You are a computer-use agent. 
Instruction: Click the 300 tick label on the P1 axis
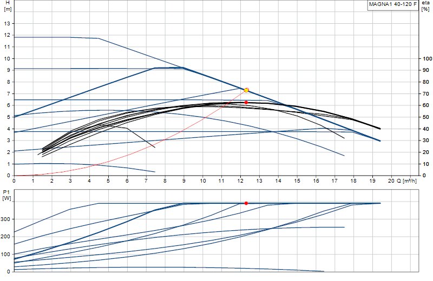pos(6,219)
